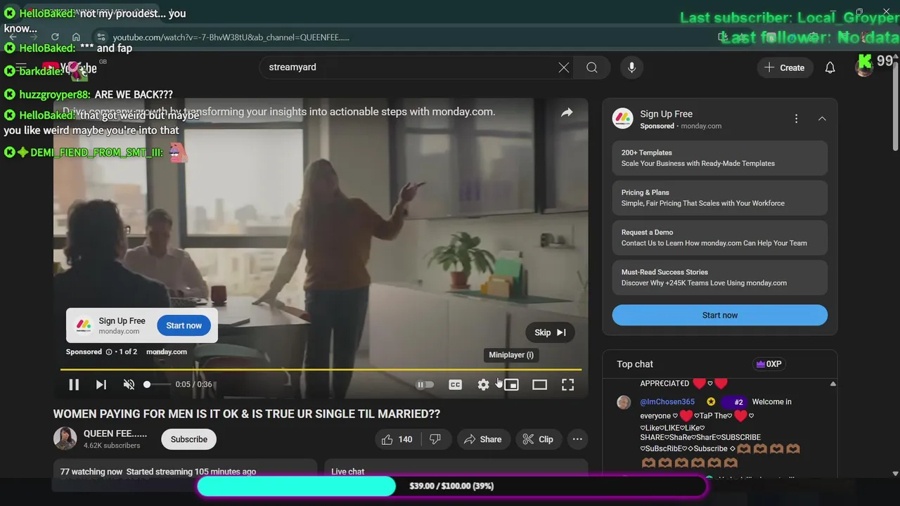Adjust the volume slider
This screenshot has width=900, height=506.
(x=157, y=384)
